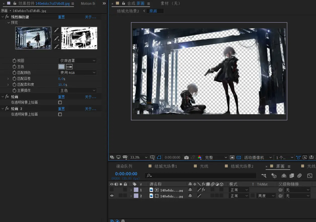The image size is (316, 222).
Task: Check 在透明背景上绘画 under 绘画
Action: (60, 102)
